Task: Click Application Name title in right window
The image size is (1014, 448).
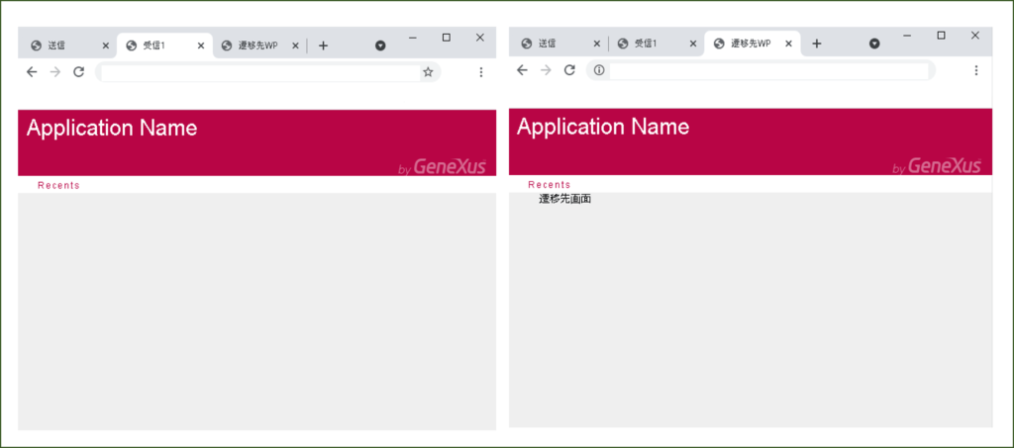Action: coord(603,127)
